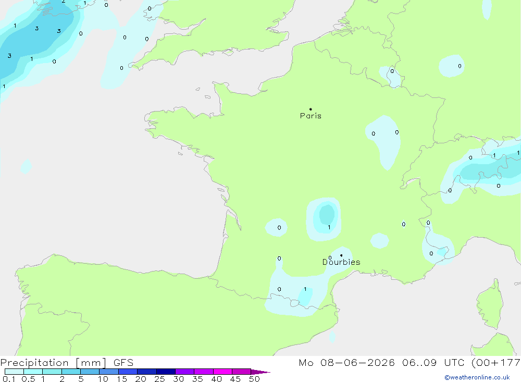This screenshot has width=521, height=382.
Task: Select the 5 mm legend color swatch
Action: [x=90, y=372]
